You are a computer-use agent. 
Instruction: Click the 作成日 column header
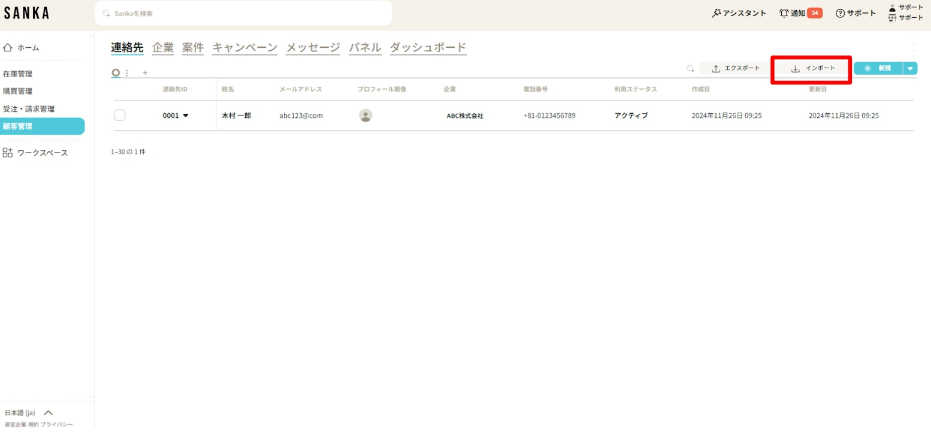pyautogui.click(x=701, y=89)
